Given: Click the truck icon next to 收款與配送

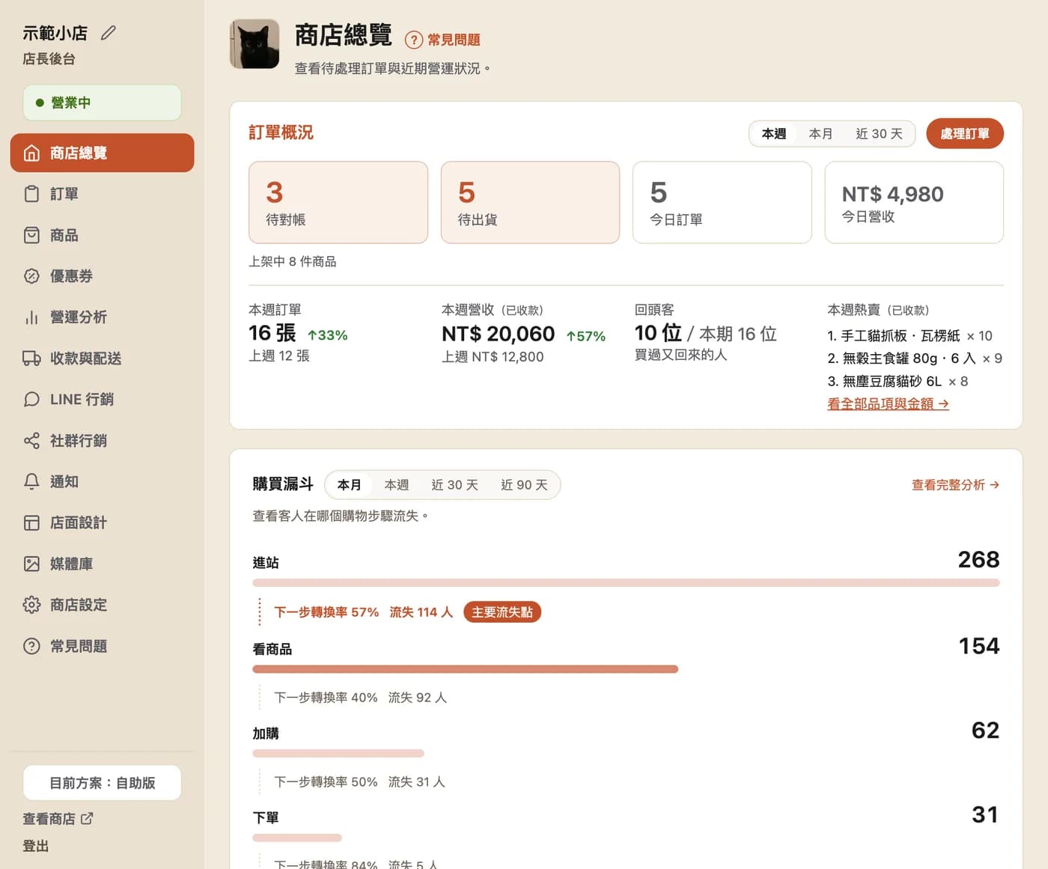Looking at the screenshot, I should pyautogui.click(x=31, y=359).
